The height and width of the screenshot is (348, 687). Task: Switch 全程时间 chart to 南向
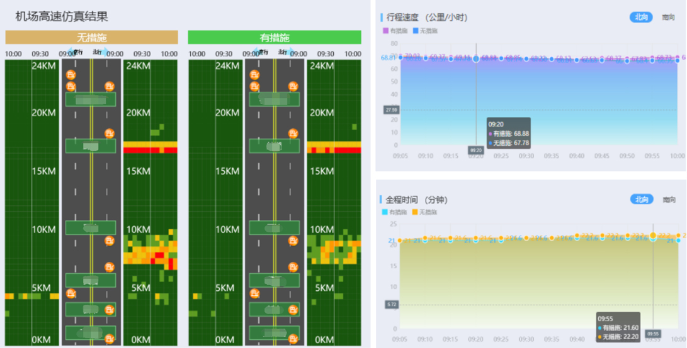pos(668,200)
